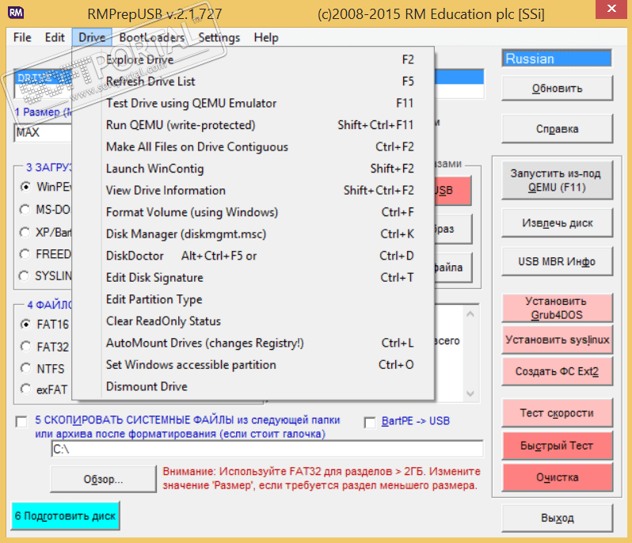Click the MAX size input field

point(43,132)
